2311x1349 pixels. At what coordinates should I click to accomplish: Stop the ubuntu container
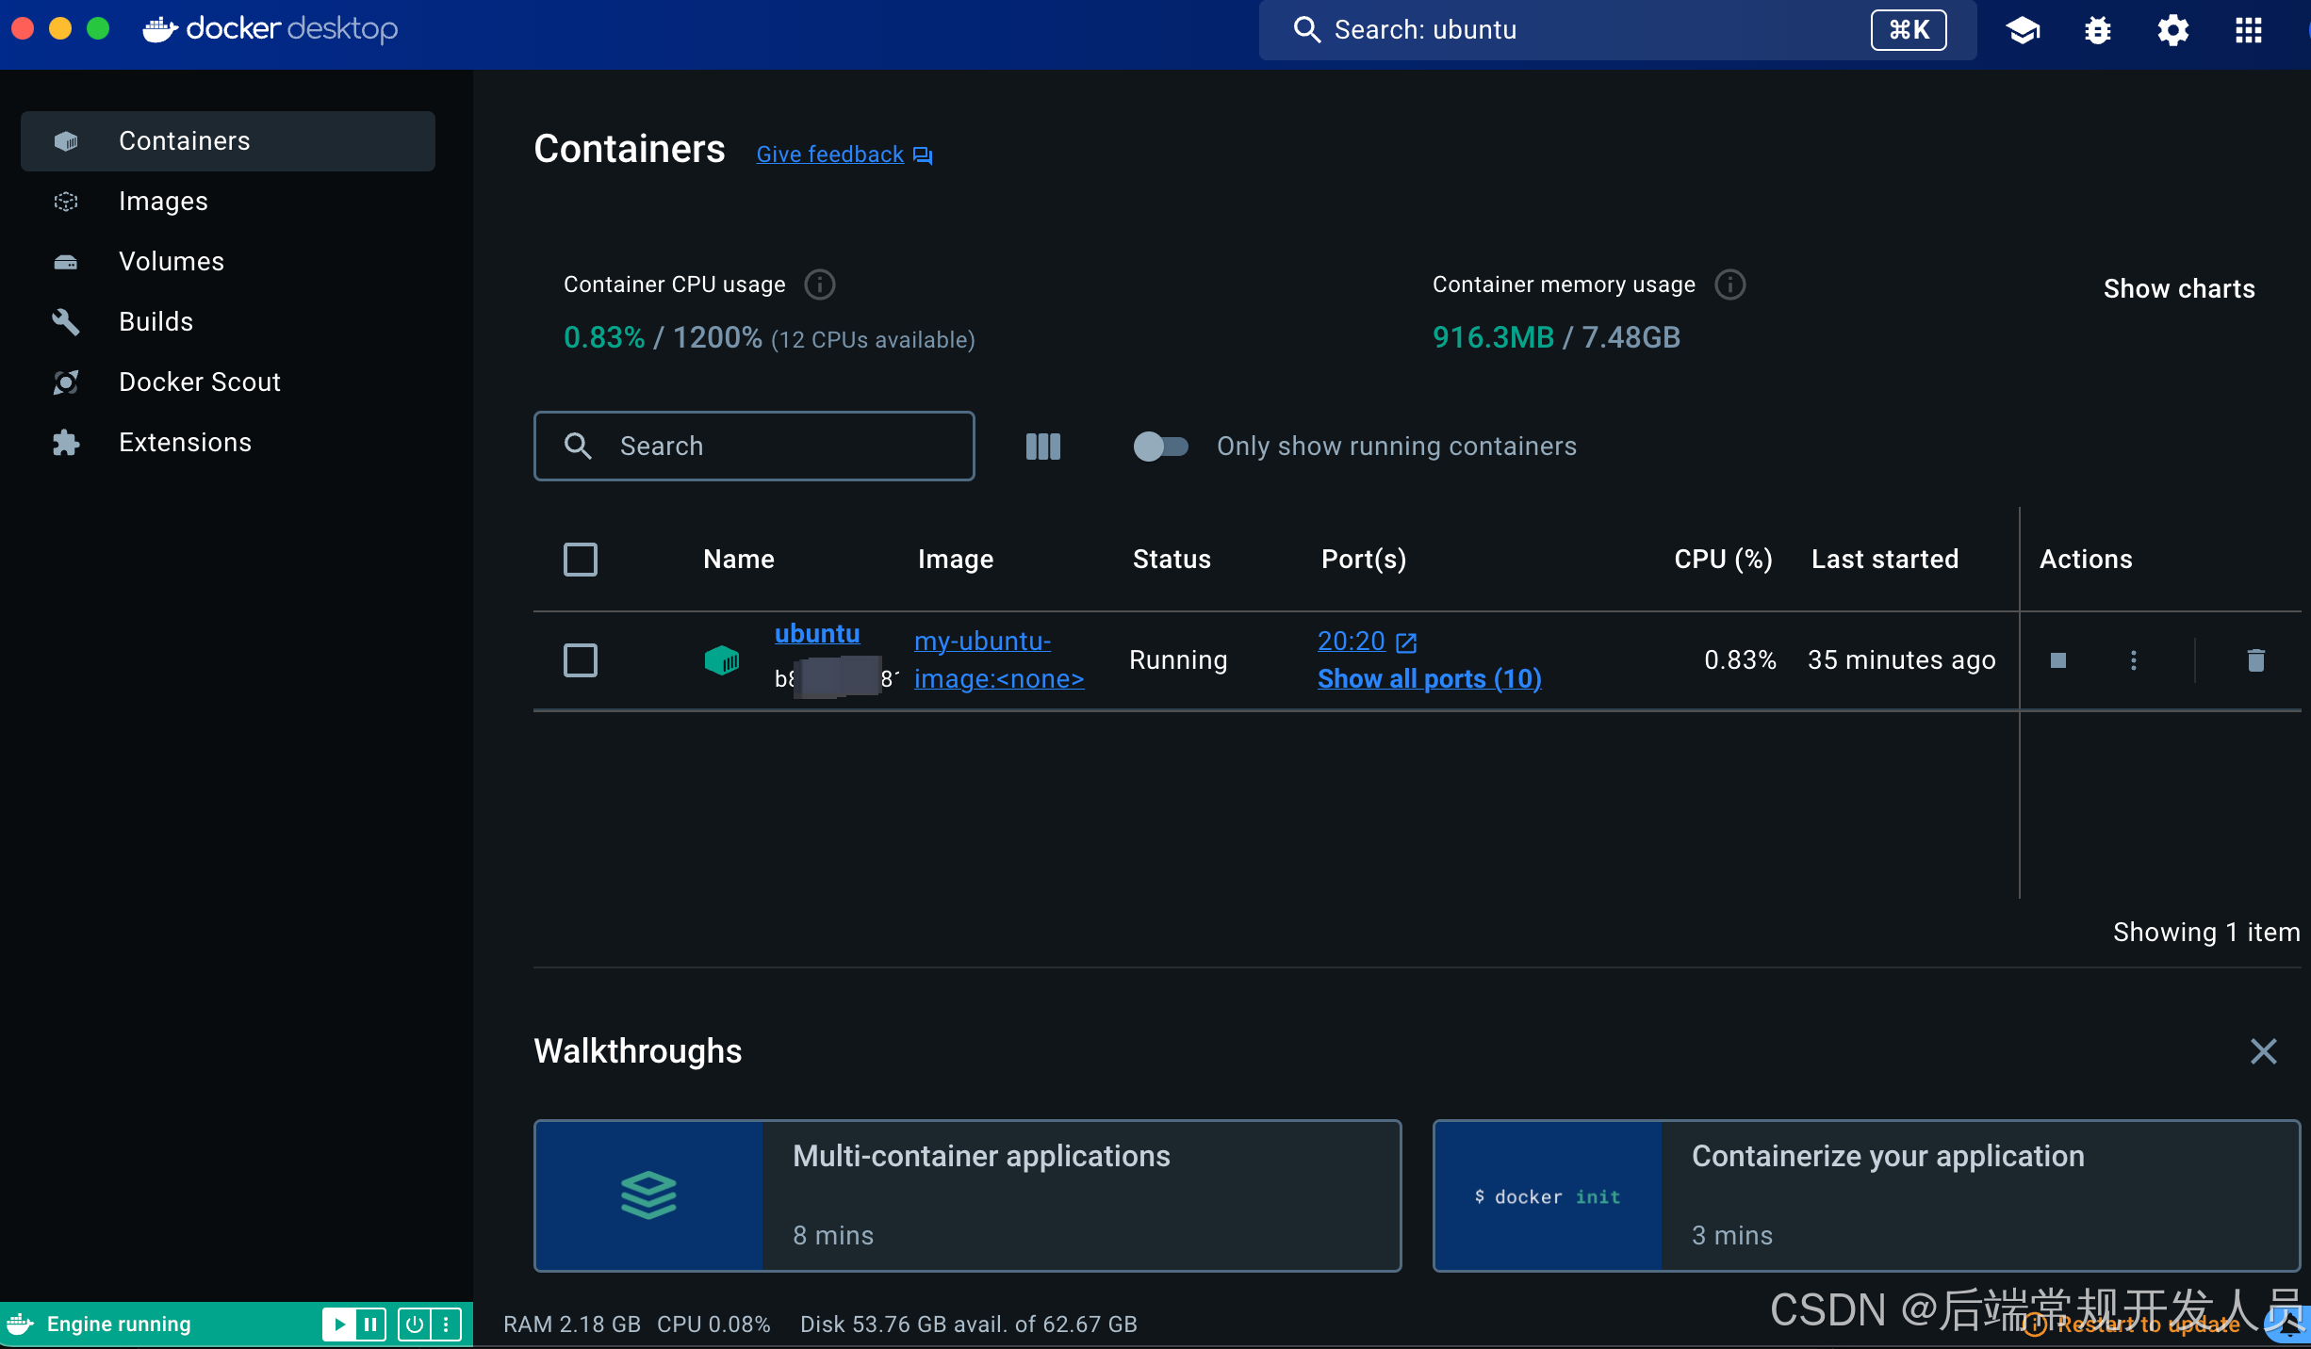tap(2058, 660)
